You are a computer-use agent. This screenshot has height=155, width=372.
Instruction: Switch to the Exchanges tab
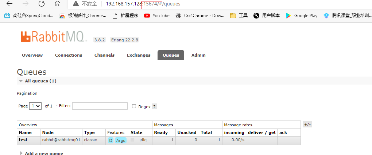point(139,55)
